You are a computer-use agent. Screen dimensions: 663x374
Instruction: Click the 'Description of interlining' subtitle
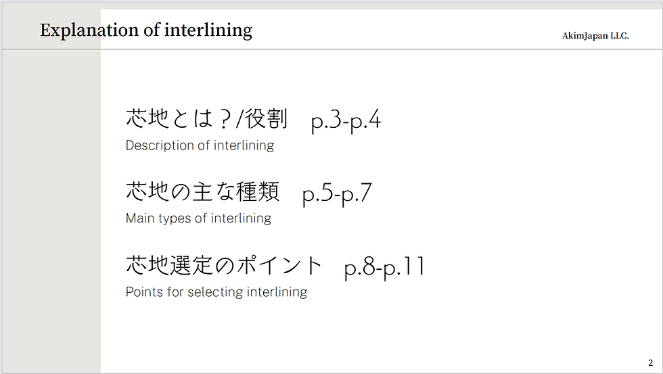click(200, 145)
